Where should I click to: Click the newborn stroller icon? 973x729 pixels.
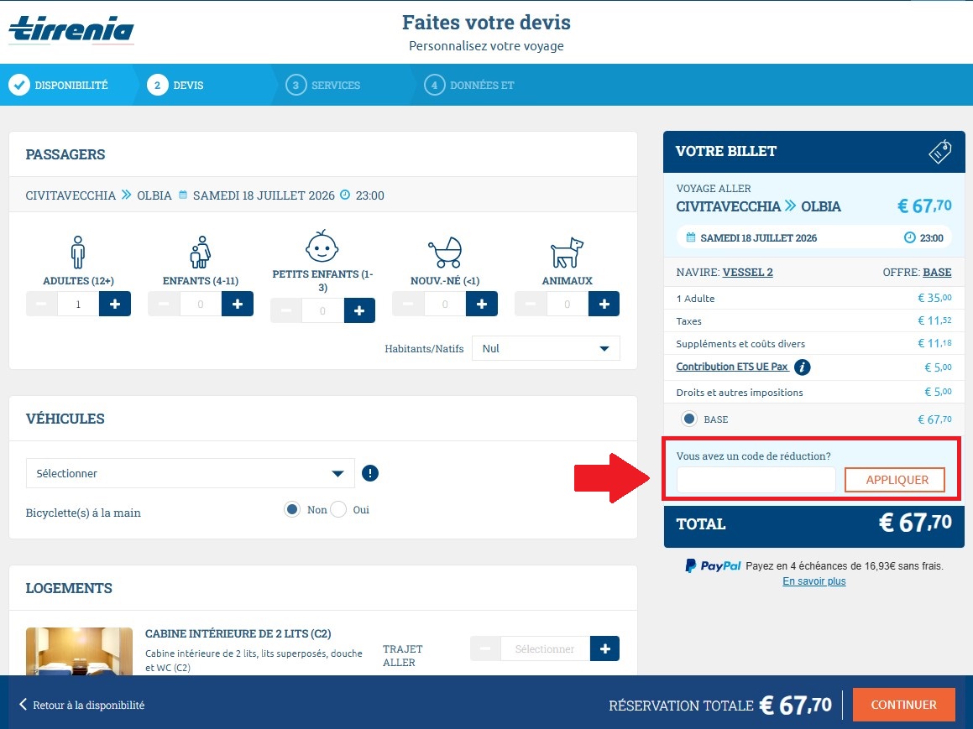444,252
